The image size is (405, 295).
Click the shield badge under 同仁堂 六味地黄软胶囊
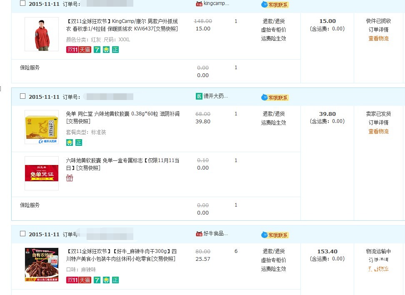(70, 142)
